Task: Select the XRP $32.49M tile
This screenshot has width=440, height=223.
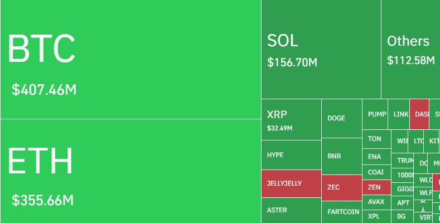Action: (291, 120)
